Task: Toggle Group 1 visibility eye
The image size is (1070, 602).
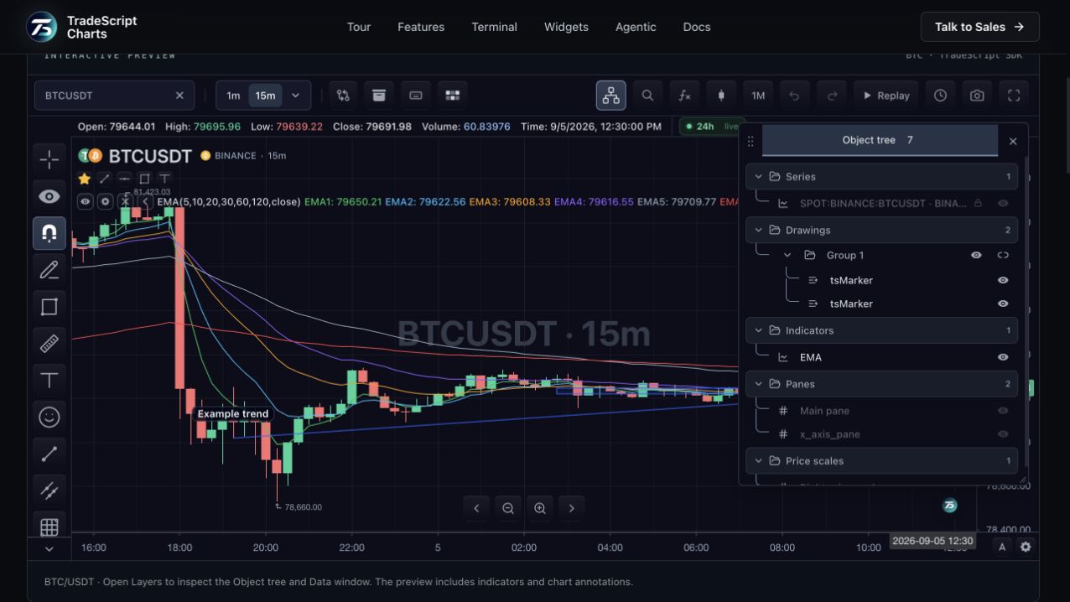Action: click(x=976, y=255)
